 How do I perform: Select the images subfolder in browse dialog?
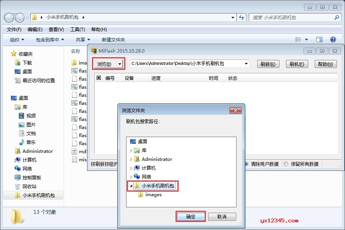click(x=149, y=195)
